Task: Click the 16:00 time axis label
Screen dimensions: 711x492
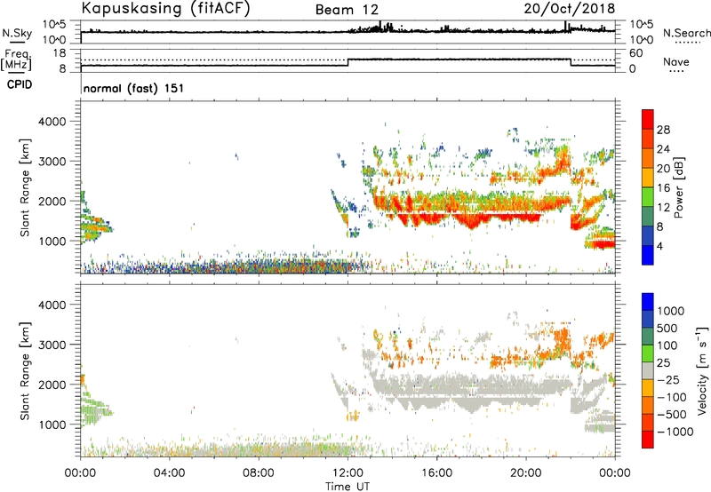Action: point(436,473)
